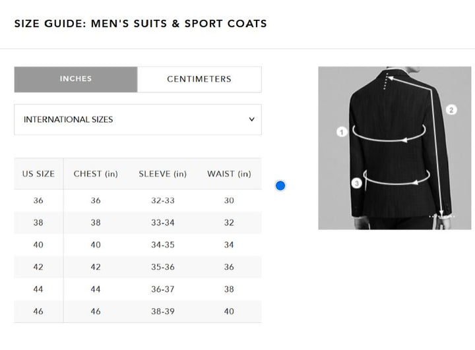Click the WAIST (in) column header

pyautogui.click(x=229, y=174)
